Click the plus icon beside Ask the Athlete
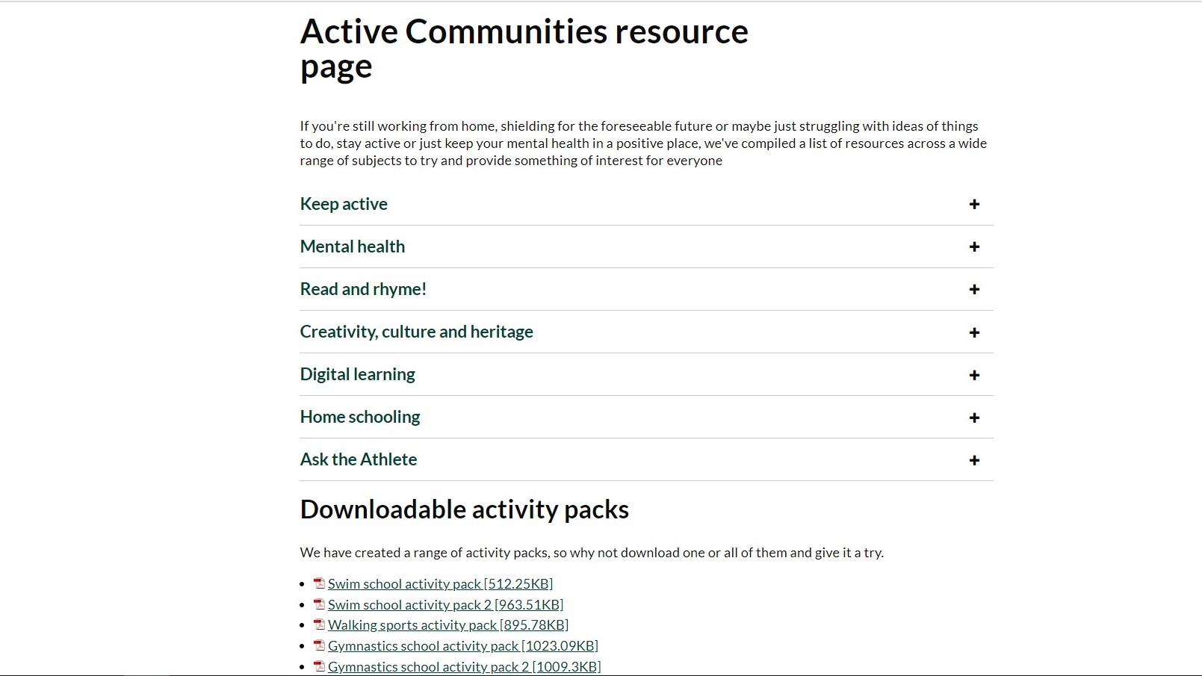Viewport: 1202px width, 676px height. 974,460
